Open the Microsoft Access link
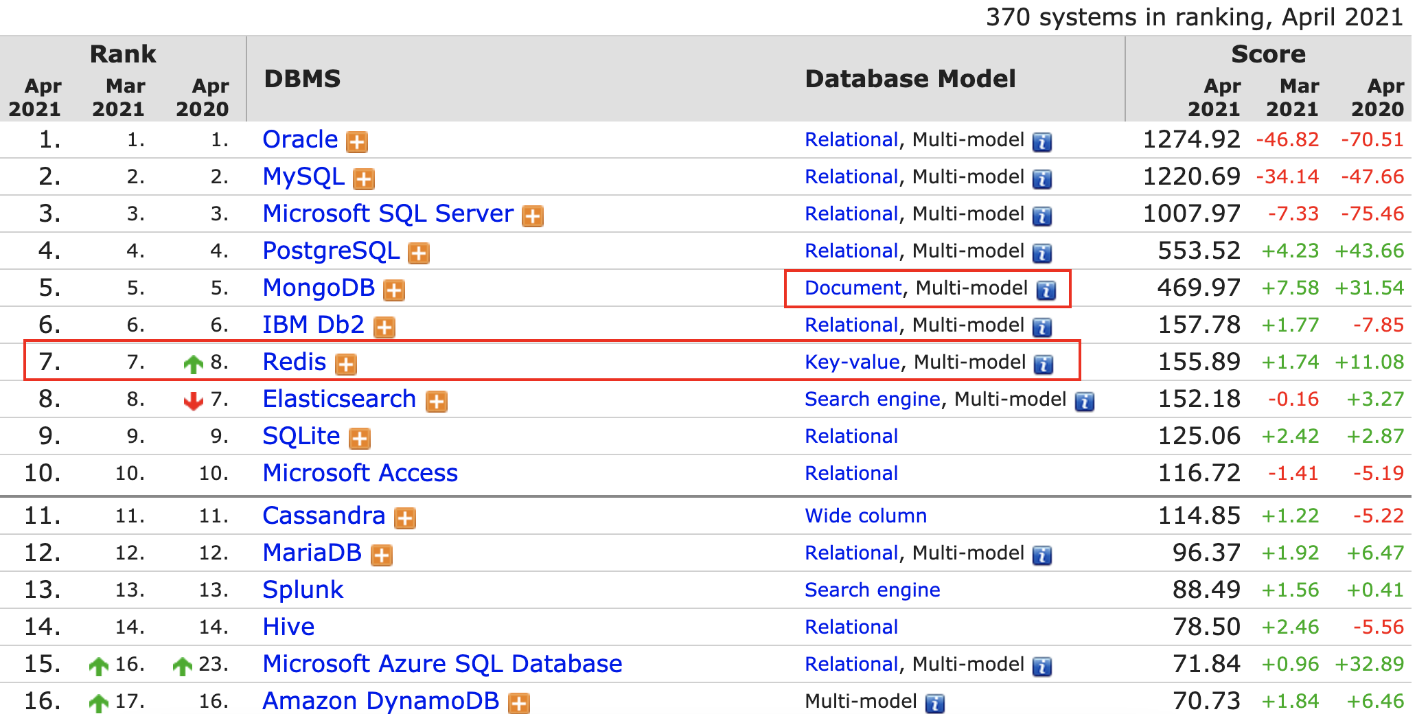1428x714 pixels. click(360, 473)
